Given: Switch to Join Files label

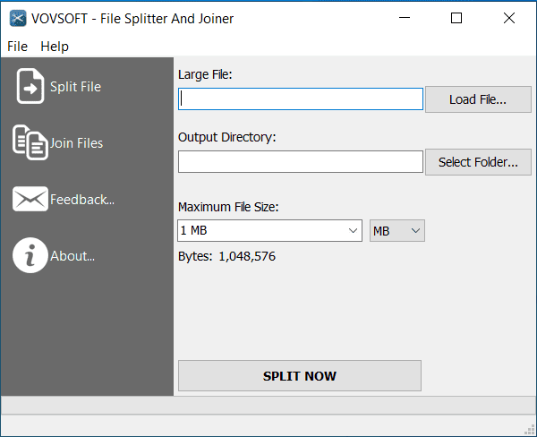Looking at the screenshot, I should coord(76,143).
